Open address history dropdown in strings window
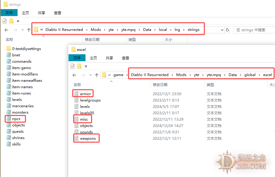275x177 pixels. [222, 30]
